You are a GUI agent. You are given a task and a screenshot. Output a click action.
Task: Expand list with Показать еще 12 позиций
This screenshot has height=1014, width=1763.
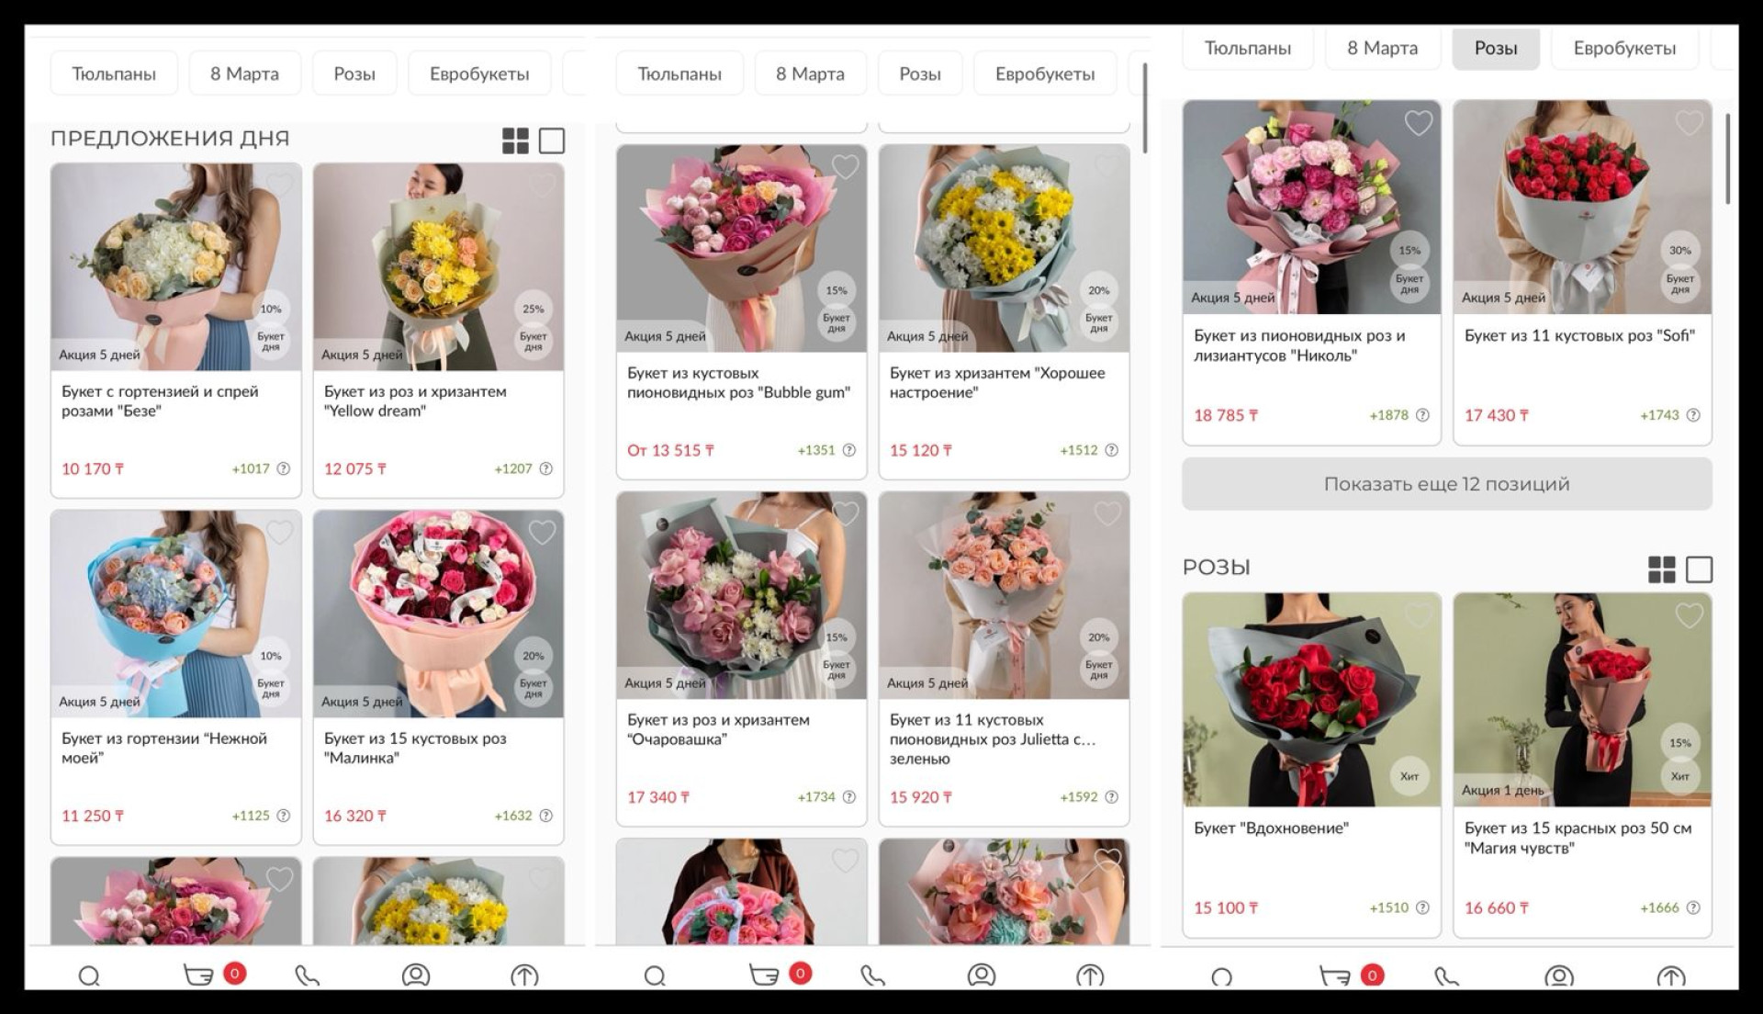(1446, 484)
